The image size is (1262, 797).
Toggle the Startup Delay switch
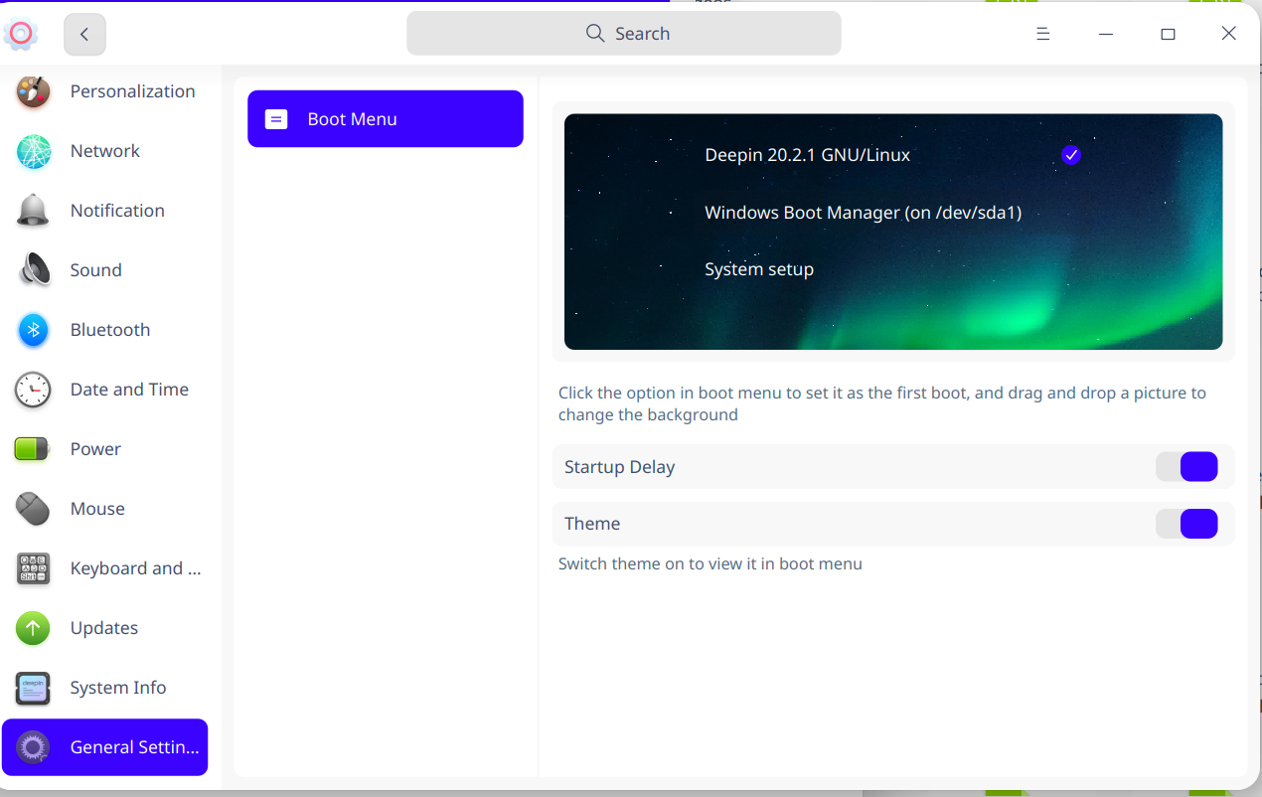pos(1186,467)
